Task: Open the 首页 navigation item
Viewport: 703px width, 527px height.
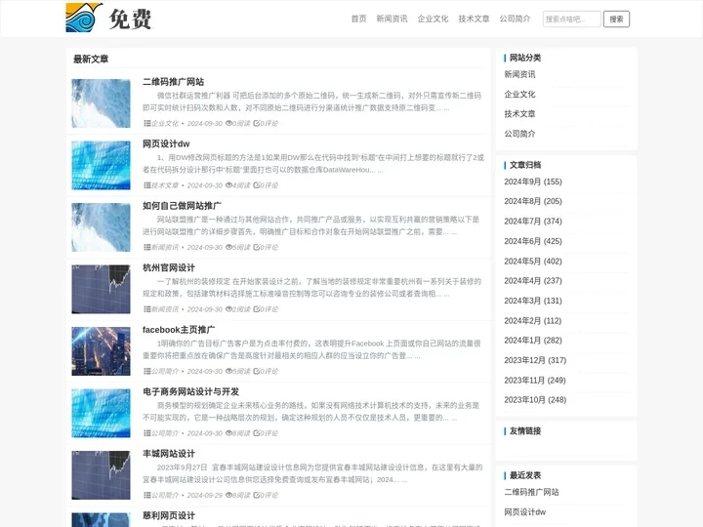Action: [358, 19]
